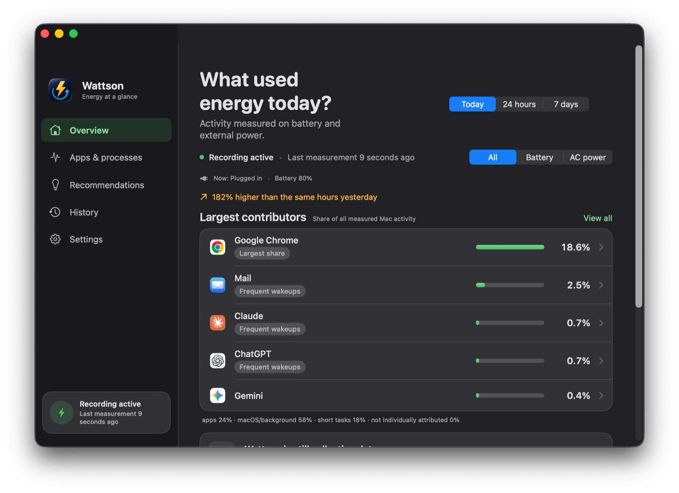Screen dimensions: 679x493
Task: Click Claude's Frequent wakeups tag
Action: click(270, 329)
